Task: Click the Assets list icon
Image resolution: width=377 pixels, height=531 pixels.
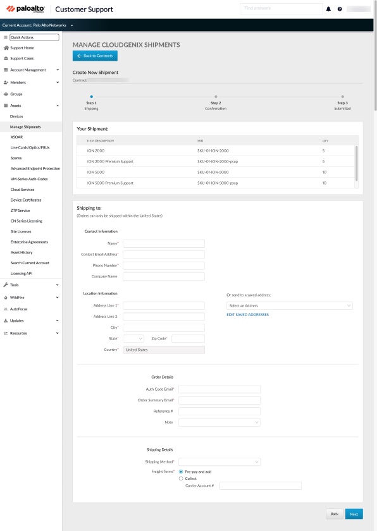Action: pos(6,106)
